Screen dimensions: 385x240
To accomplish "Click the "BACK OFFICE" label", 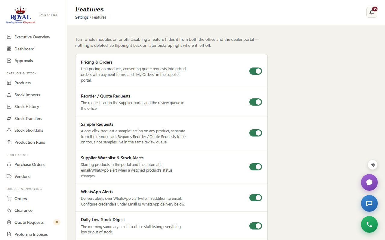I will 48,15.
